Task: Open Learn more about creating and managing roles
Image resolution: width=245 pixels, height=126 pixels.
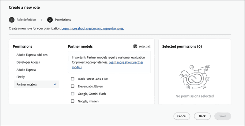Action: coord(93,28)
